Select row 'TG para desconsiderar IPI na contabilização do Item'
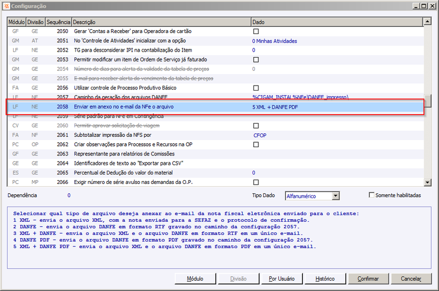The width and height of the screenshot is (439, 291). (x=215, y=50)
